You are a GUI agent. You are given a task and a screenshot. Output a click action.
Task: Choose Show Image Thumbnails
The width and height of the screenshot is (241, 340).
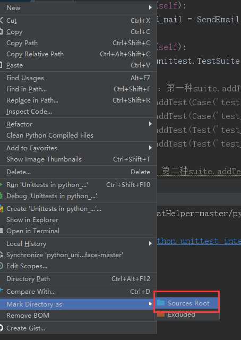(78, 159)
